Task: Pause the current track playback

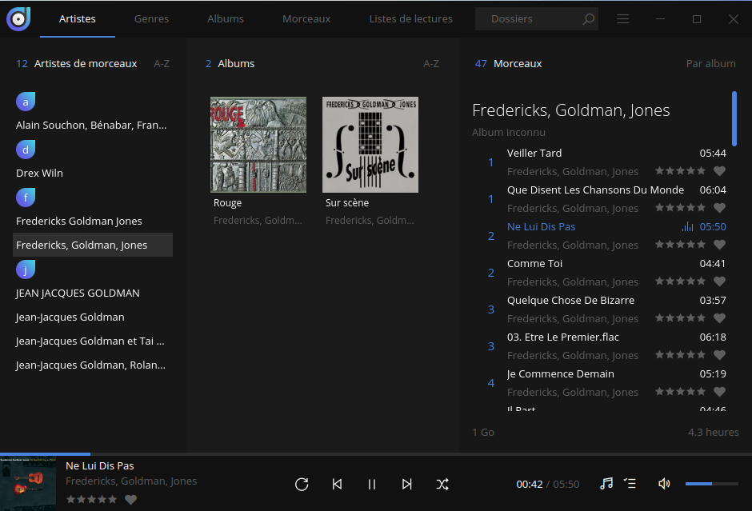Action: 372,484
